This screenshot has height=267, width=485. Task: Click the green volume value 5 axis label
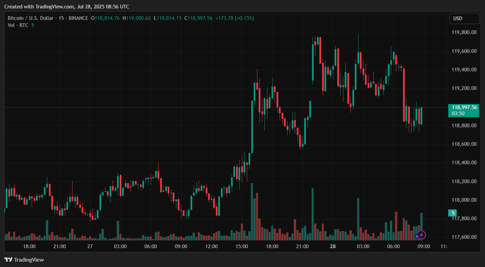[453, 213]
